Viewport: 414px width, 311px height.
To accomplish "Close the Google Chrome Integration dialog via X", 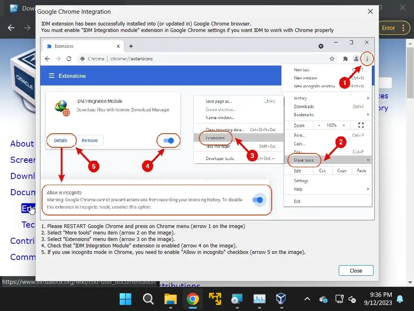I will tap(370, 11).
